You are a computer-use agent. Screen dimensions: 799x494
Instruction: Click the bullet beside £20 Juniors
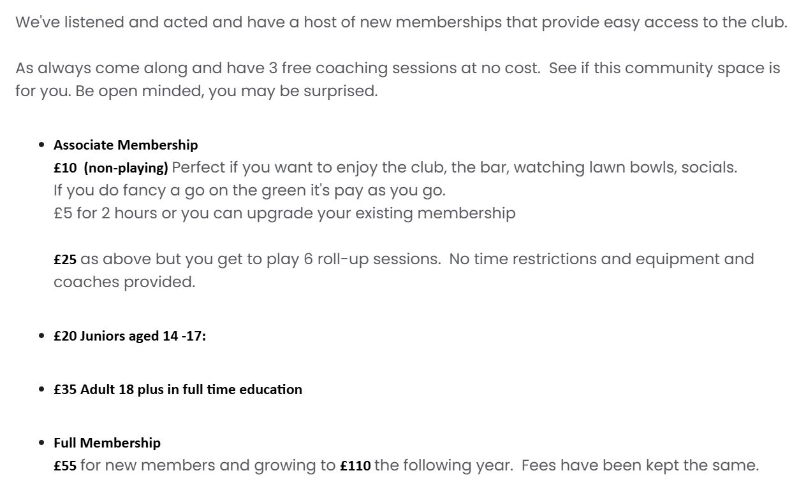[x=42, y=336]
